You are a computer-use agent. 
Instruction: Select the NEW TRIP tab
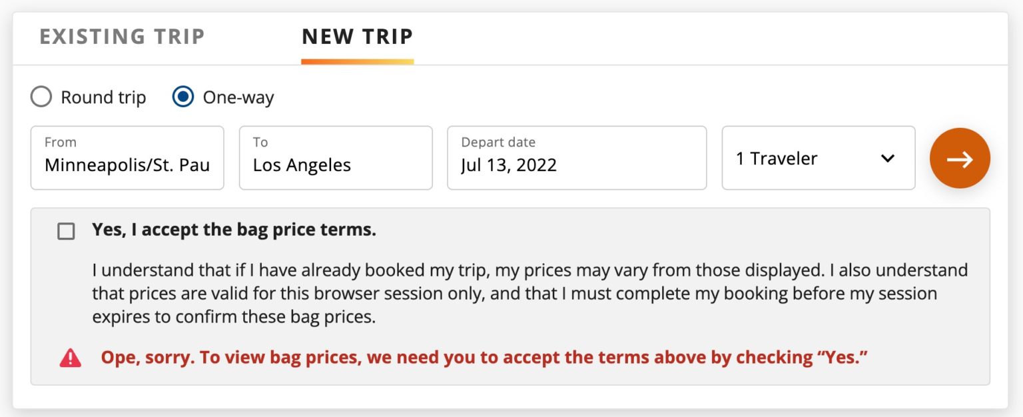coord(357,37)
